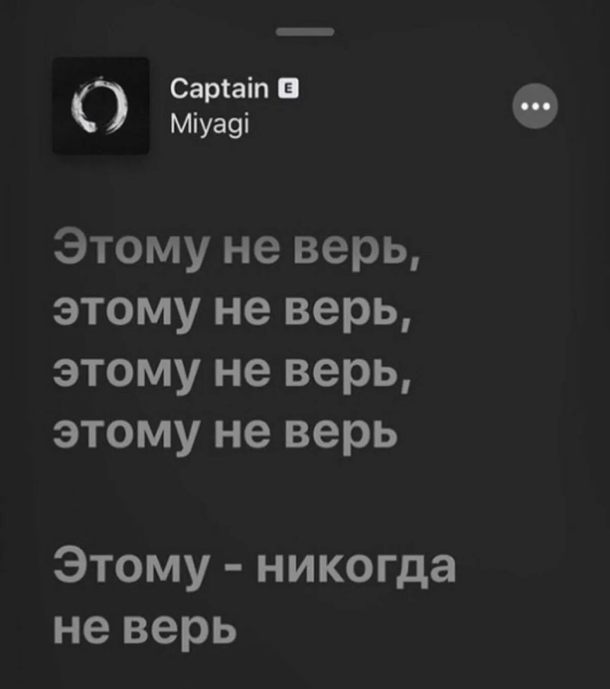
Task: Go to artist "Miyagi"
Action: pyautogui.click(x=209, y=124)
